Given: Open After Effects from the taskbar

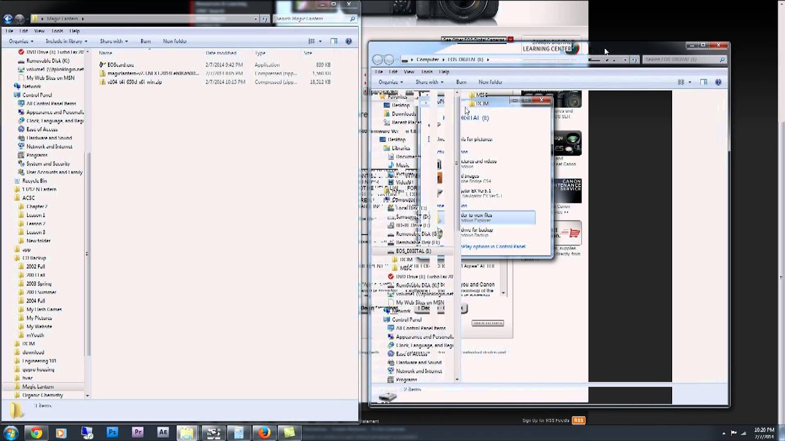Looking at the screenshot, I should (x=163, y=432).
